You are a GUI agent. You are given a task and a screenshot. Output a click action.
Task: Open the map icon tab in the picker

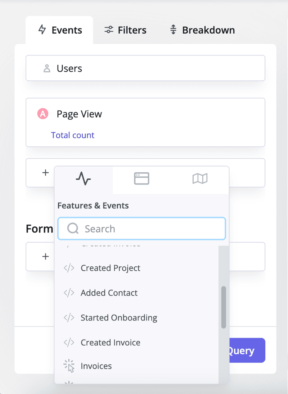tap(200, 178)
